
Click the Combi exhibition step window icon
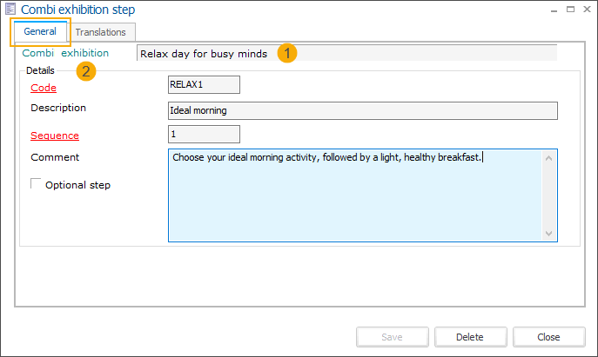[x=10, y=10]
